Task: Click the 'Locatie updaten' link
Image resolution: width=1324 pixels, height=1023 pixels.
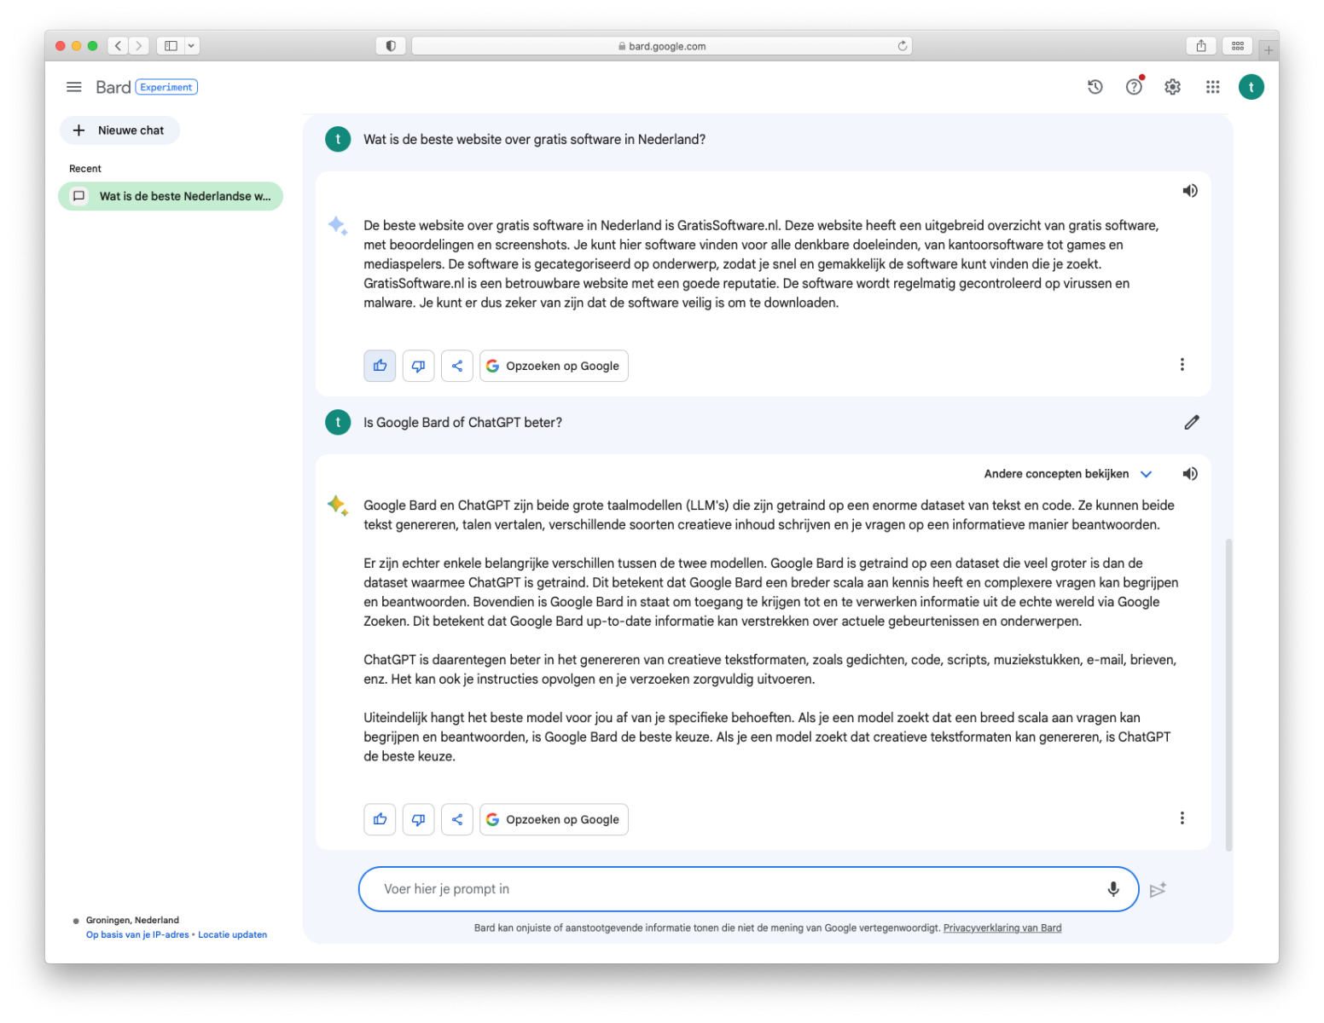Action: click(x=232, y=935)
